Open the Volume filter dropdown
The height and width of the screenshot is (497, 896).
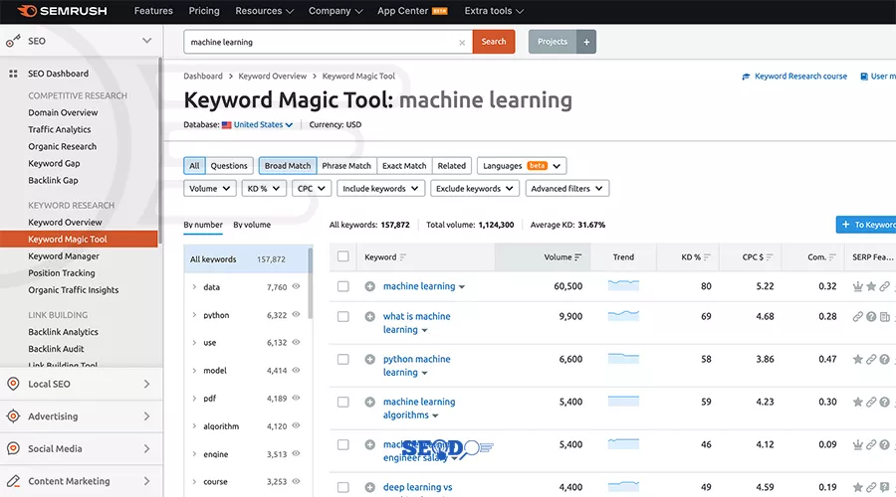tap(210, 188)
